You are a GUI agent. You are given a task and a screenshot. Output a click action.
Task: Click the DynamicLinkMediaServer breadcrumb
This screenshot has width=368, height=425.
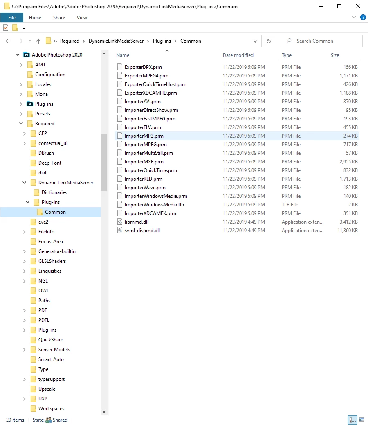[116, 41]
